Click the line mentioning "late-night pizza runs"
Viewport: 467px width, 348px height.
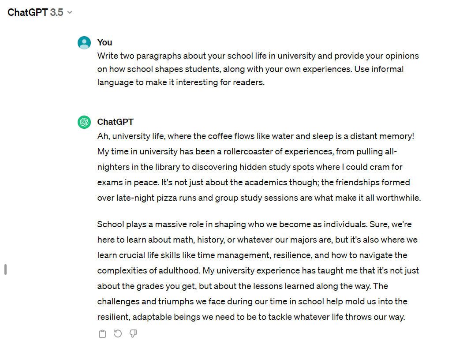259,198
